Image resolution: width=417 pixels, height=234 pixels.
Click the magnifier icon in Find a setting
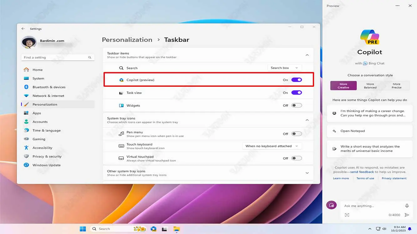[x=90, y=57]
